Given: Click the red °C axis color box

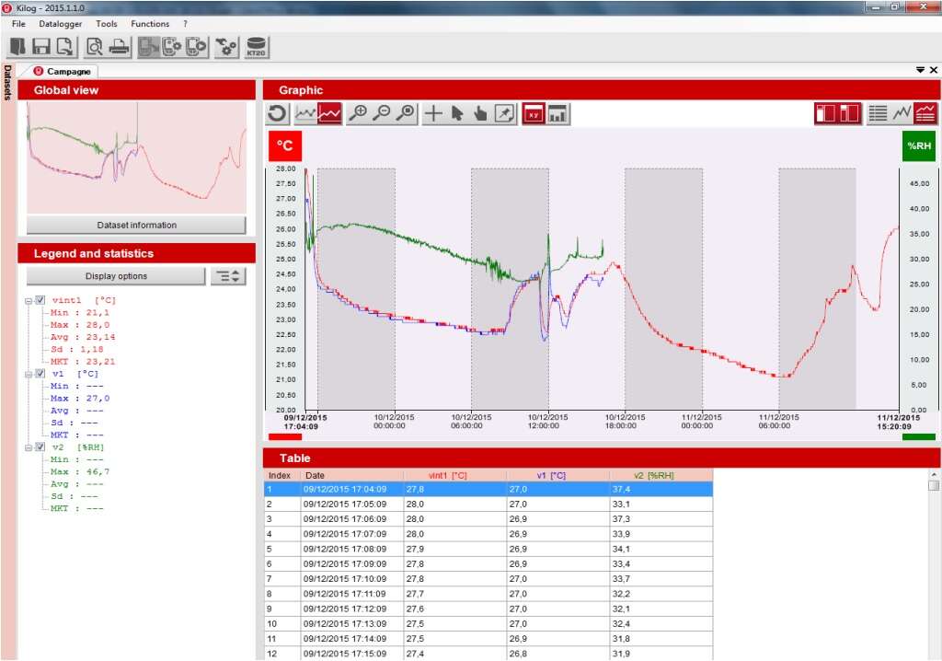Looking at the screenshot, I should (284, 145).
